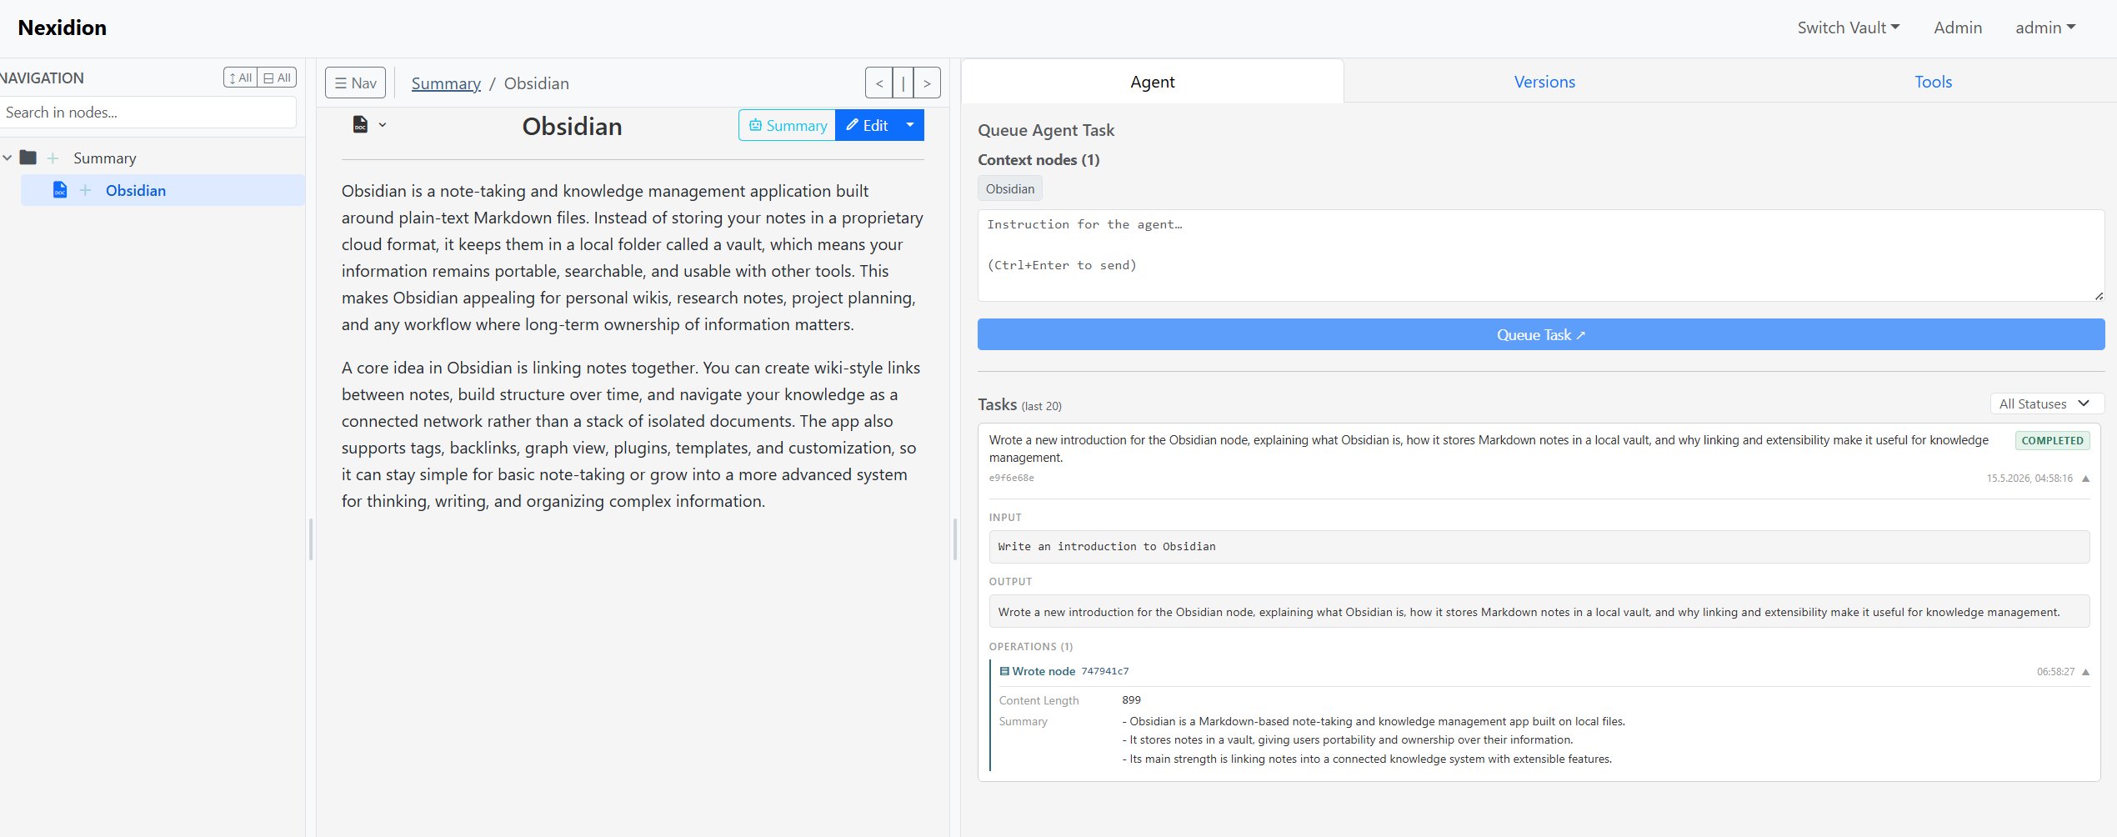Click the node ID 747941c7
2117x837 pixels.
[1105, 671]
